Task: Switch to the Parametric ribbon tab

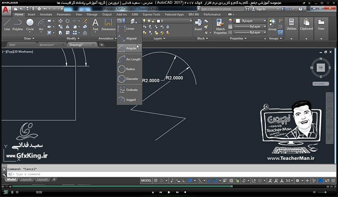Action: (64, 14)
